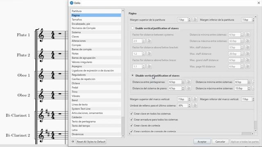
Task: Click the arrow icon beside Reset All Styles
Action: click(72, 142)
